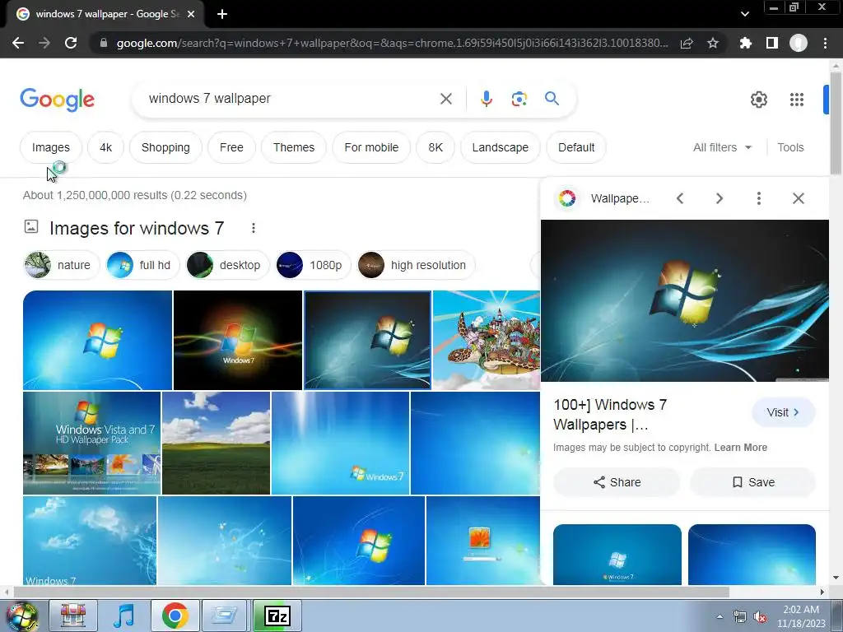Viewport: 843px width, 632px height.
Task: Select the 8K filter chip
Action: (435, 147)
